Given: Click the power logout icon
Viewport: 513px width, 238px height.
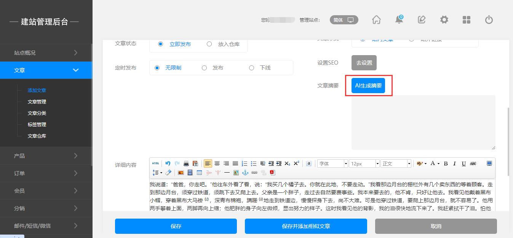Looking at the screenshot, I should 489,20.
